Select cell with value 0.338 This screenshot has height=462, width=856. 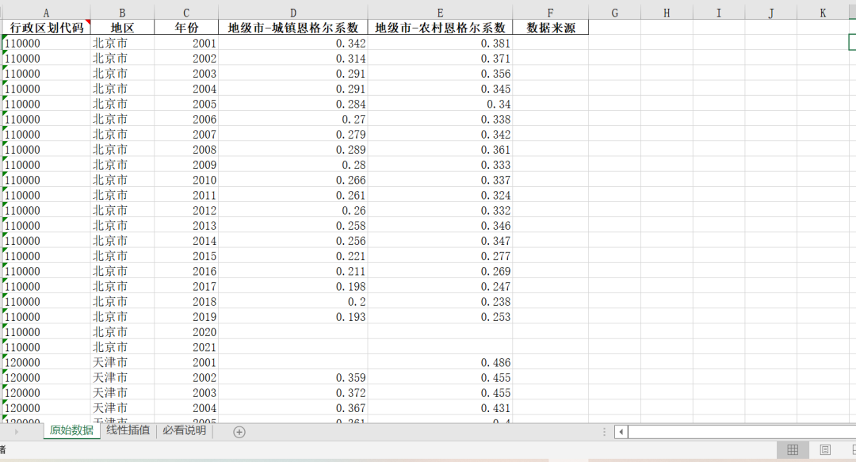440,119
